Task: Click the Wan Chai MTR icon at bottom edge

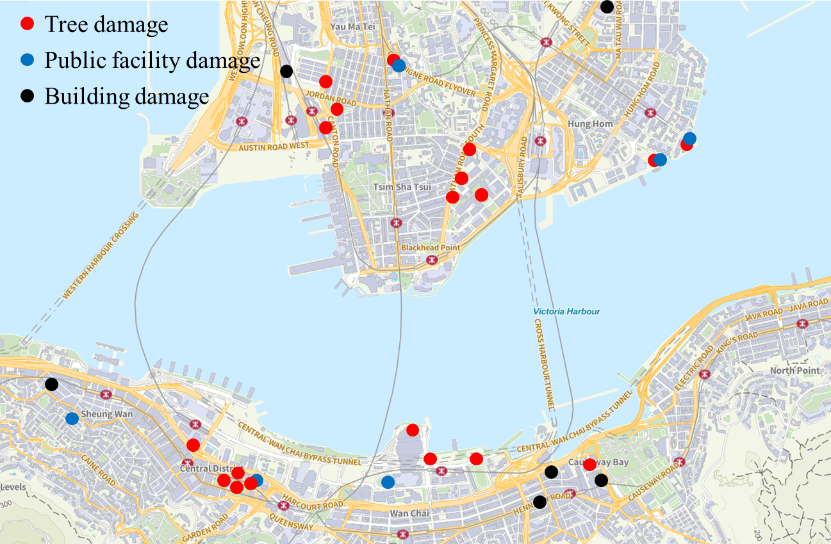Action: click(402, 534)
